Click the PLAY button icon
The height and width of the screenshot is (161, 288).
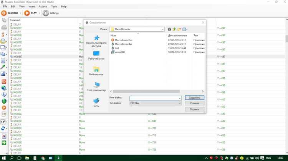[27, 13]
